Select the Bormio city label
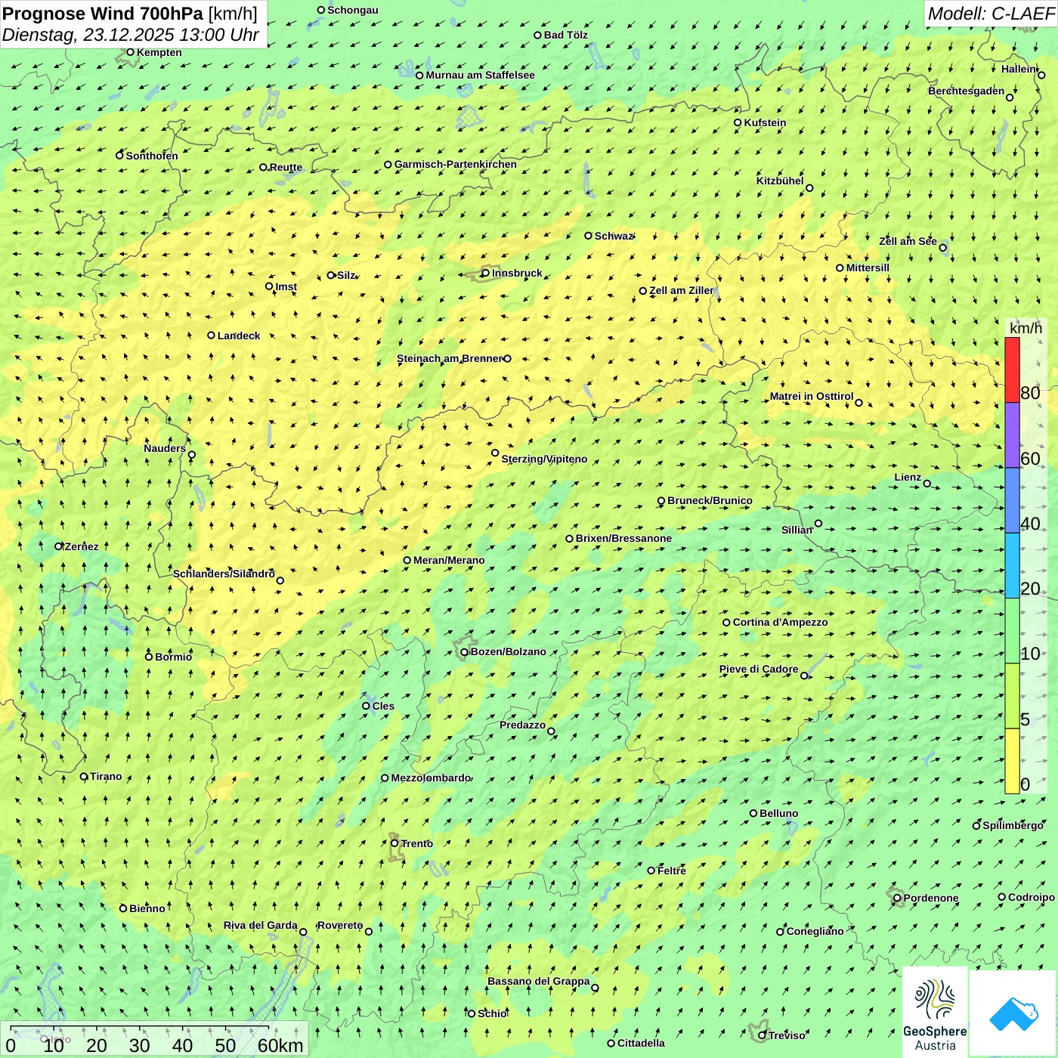The height and width of the screenshot is (1058, 1058). (173, 657)
